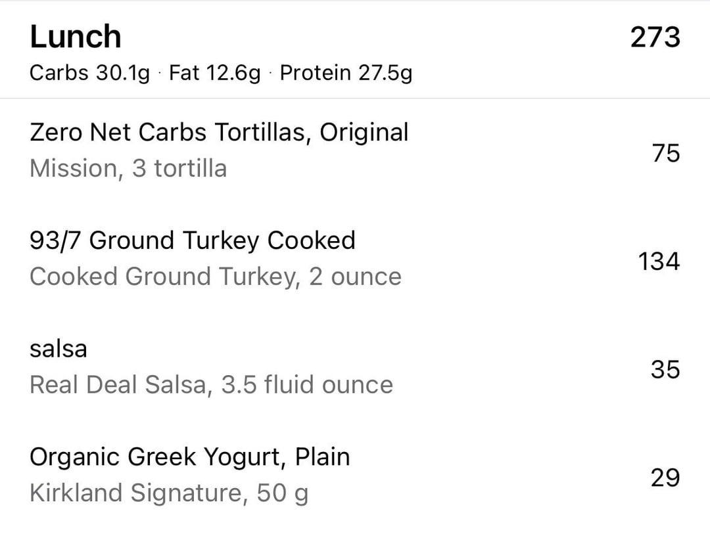The image size is (710, 538).
Task: Tap Cooked Ground Turkey, 2 ounce serving
Action: (x=216, y=277)
